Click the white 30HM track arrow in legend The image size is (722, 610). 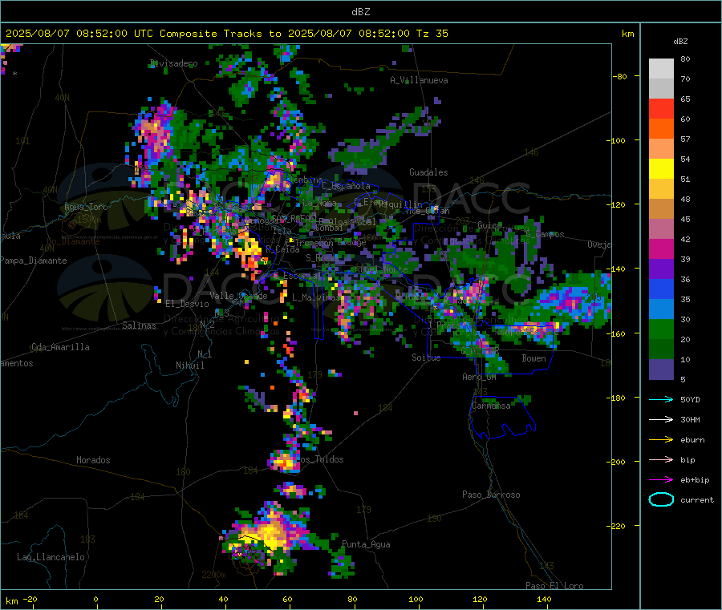coord(661,419)
